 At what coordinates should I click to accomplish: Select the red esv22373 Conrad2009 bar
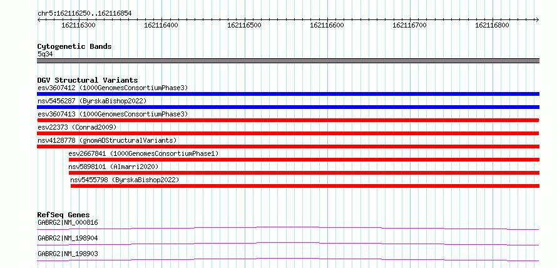[288, 133]
